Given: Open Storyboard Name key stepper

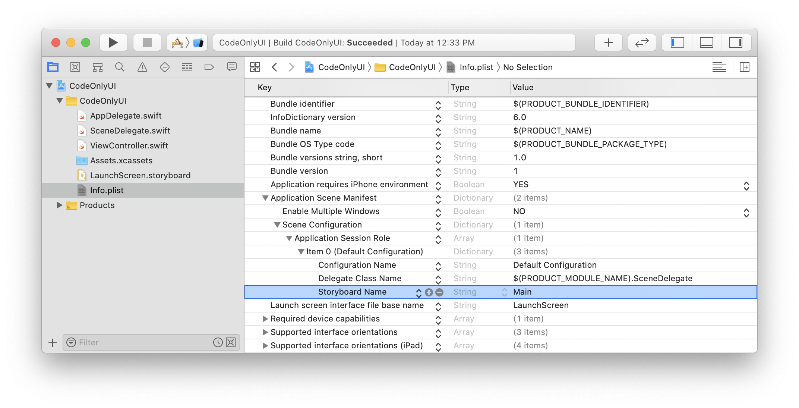Looking at the screenshot, I should (419, 293).
